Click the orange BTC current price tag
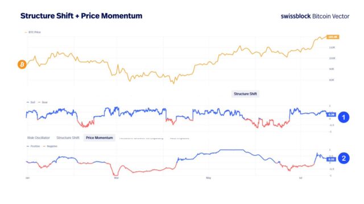Image resolution: width=364 pixels, height=204 pixels. (333, 37)
